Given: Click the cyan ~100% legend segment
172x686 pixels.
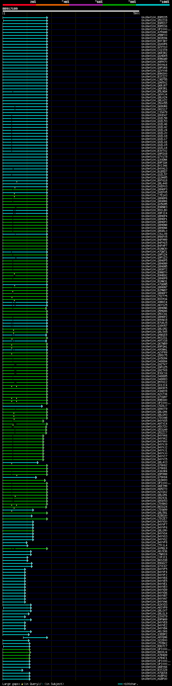Looking at the screenshot, I should tap(152, 5).
